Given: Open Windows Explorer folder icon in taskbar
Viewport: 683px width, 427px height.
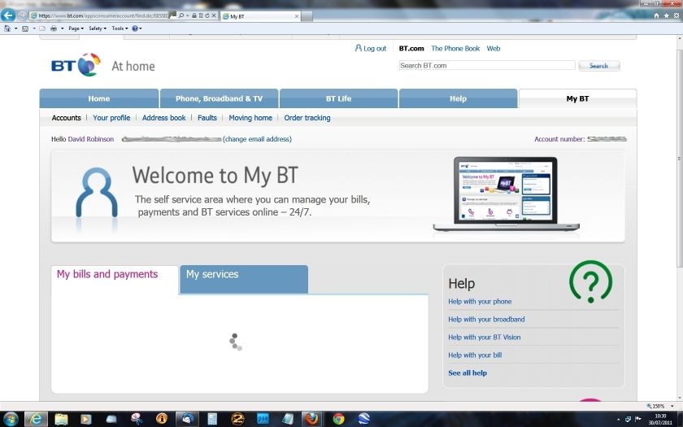Looking at the screenshot, I should (x=62, y=419).
